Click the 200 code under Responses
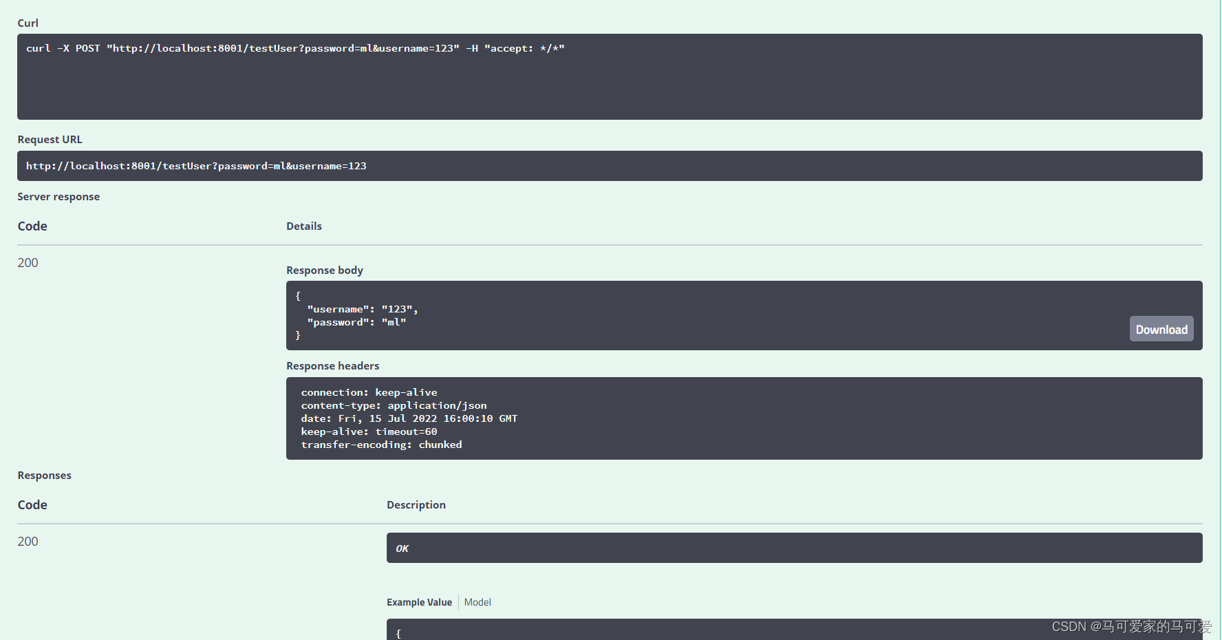Screen dimensions: 1222x640 point(28,542)
